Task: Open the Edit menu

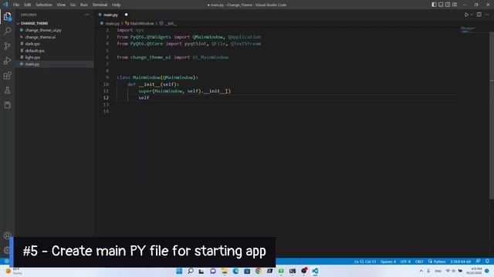Action: click(28, 5)
